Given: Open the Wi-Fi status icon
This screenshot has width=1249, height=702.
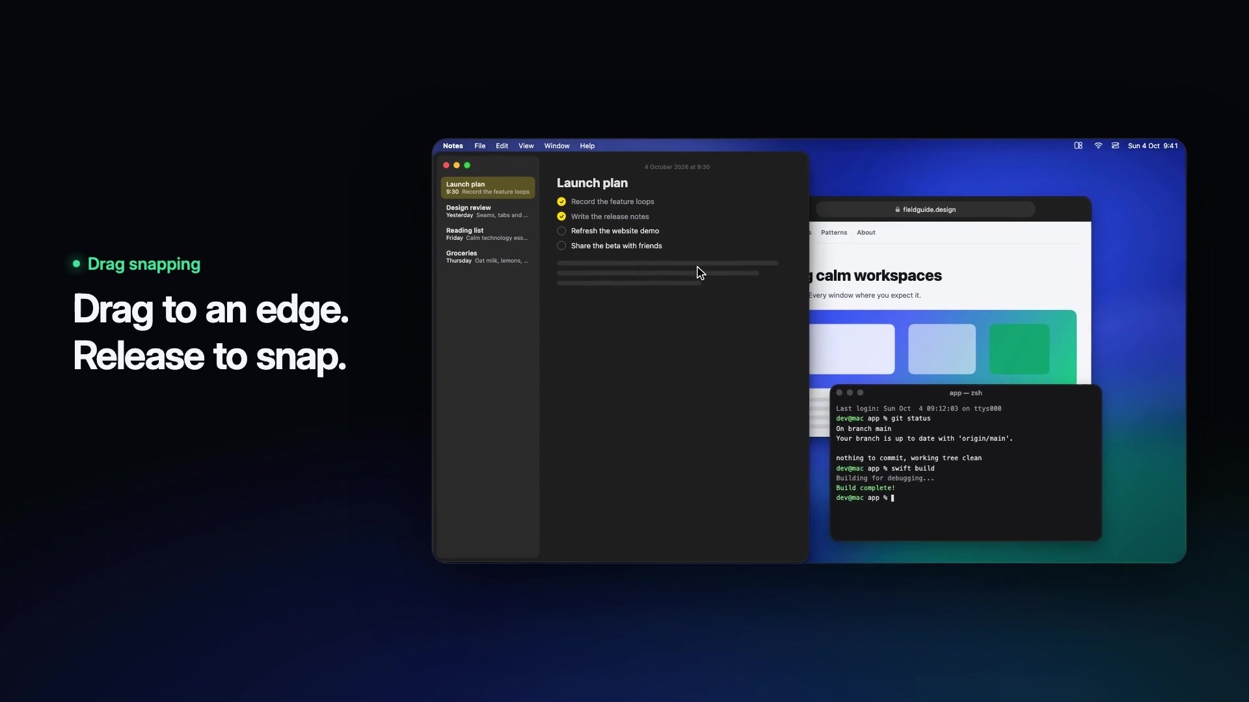Looking at the screenshot, I should [x=1098, y=146].
